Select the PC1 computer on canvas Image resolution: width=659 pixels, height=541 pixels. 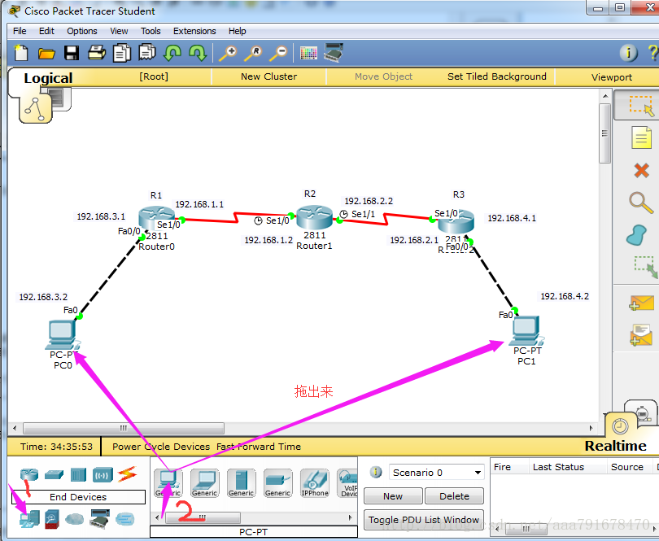526,330
